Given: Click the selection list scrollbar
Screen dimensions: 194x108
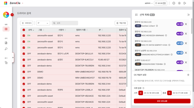Looking at the screenshot, I should [192, 26].
